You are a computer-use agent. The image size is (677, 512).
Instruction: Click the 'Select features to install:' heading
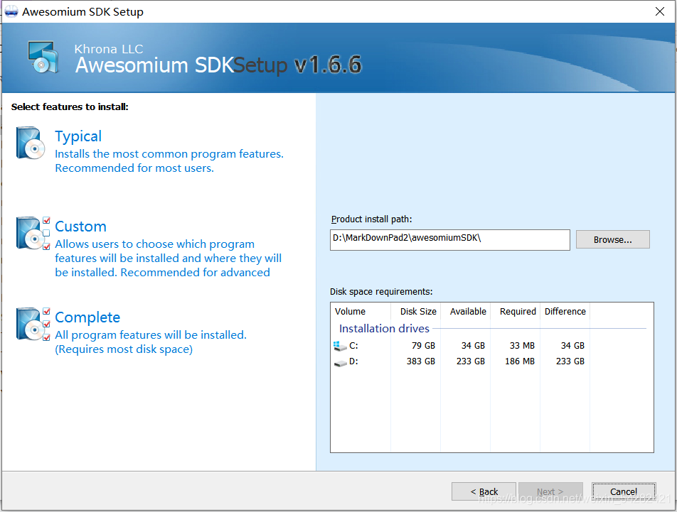[70, 107]
